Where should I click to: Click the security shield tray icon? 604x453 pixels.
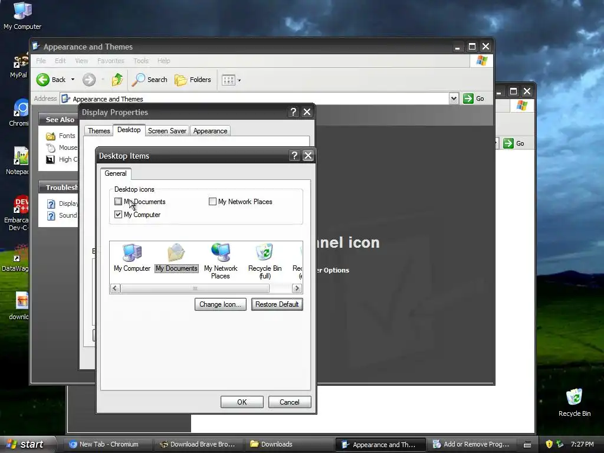(x=549, y=444)
